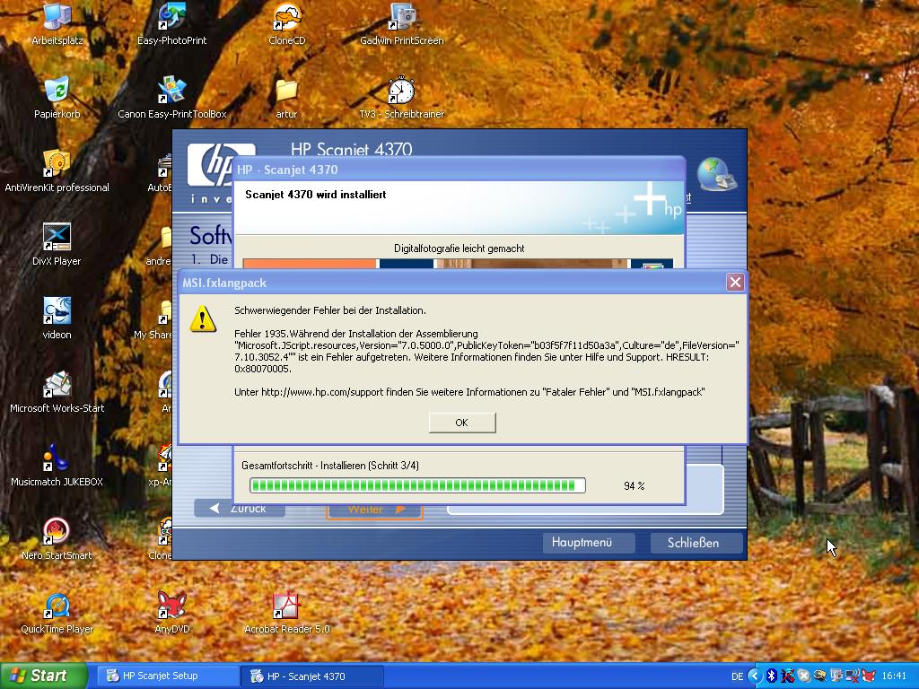
Task: Open the Arbeitsplatz desktop icon
Action: point(57,24)
